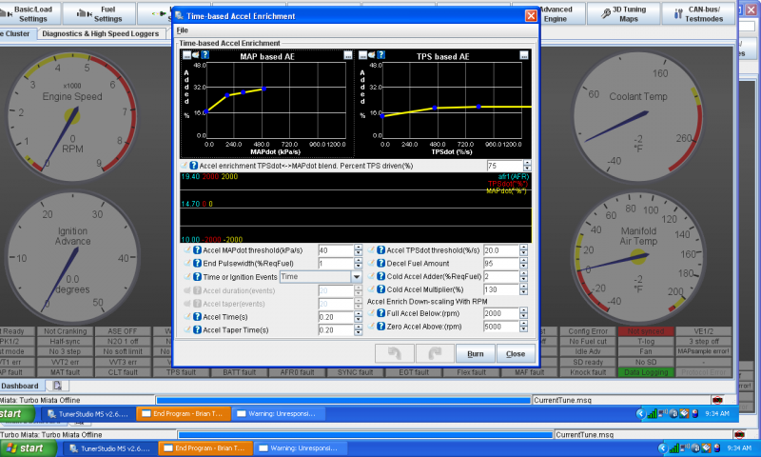
Task: Show help for Cold Accel Multiplier
Action: (x=381, y=288)
